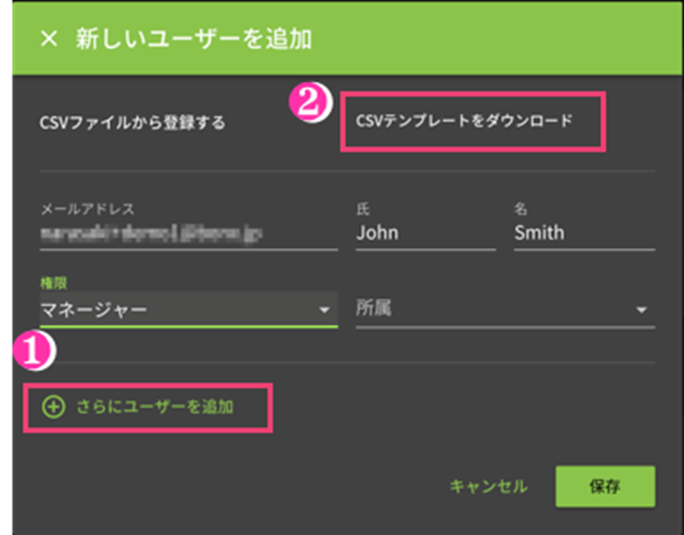Click CSVテンプレートをダウンロード link
Screen dimensions: 684x535
tap(464, 121)
